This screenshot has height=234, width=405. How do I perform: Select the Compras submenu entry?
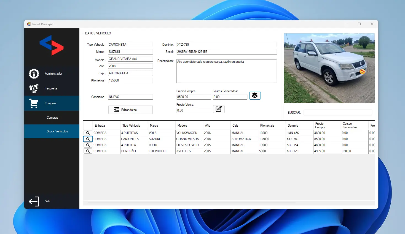pyautogui.click(x=52, y=118)
